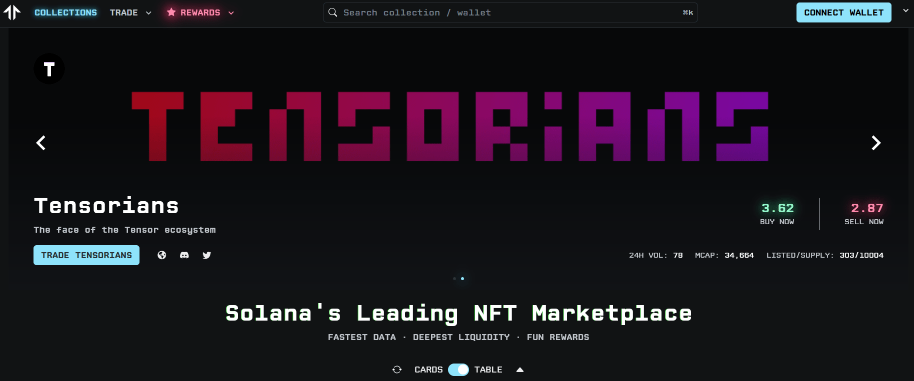Image resolution: width=914 pixels, height=381 pixels.
Task: Expand the chevron next to Connect Wallet
Action: coord(905,10)
